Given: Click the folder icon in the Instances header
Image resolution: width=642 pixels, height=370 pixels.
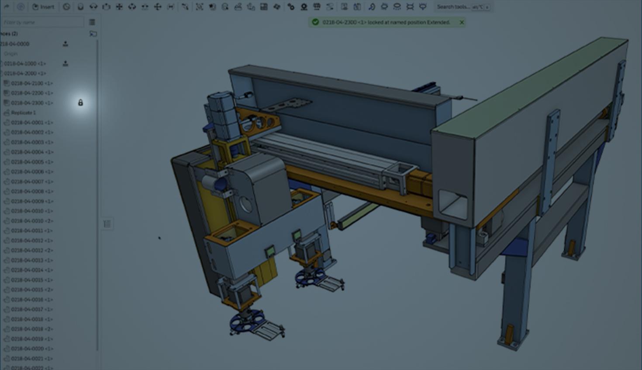Looking at the screenshot, I should click(93, 34).
